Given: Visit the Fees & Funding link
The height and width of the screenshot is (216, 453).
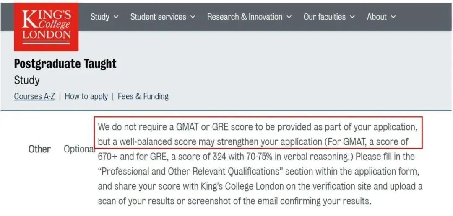Looking at the screenshot, I should 143,96.
